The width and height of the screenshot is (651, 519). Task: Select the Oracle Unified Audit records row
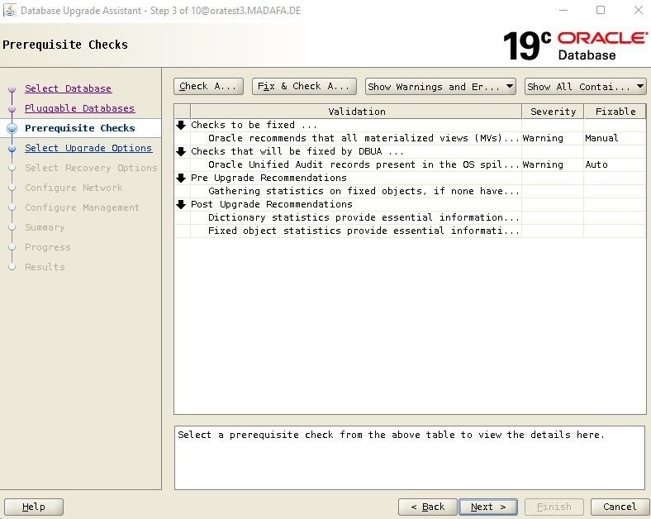click(410, 164)
